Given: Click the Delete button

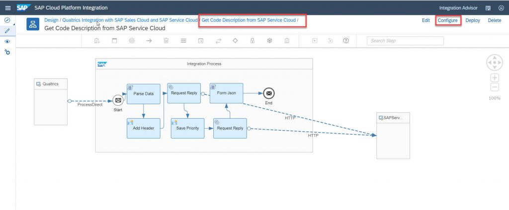Looking at the screenshot, I should click(495, 20).
